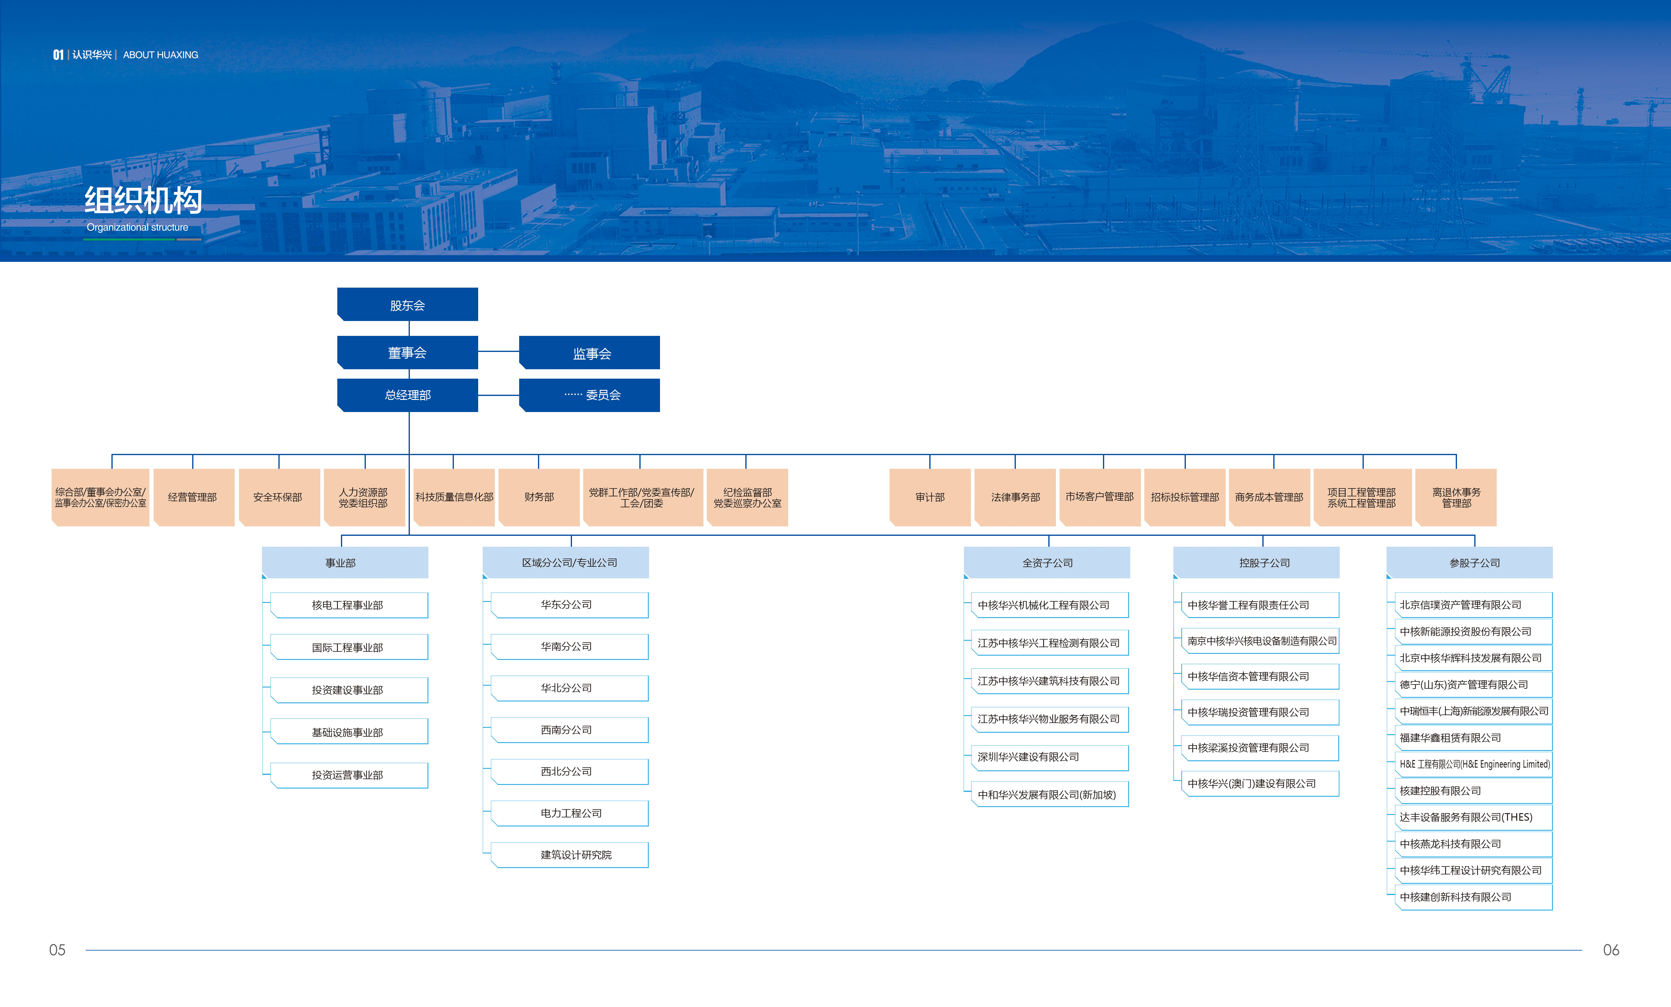
Task: Select 中核燕龙科技有限公司
Action: (1474, 844)
